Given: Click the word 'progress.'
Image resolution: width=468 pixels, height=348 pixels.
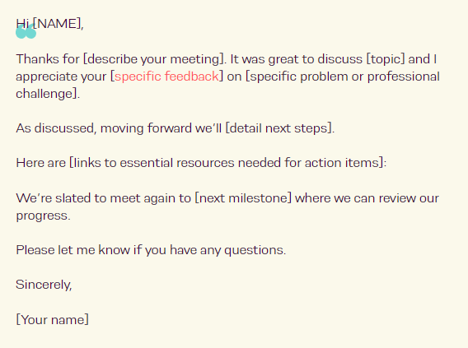Looking at the screenshot, I should [43, 216].
